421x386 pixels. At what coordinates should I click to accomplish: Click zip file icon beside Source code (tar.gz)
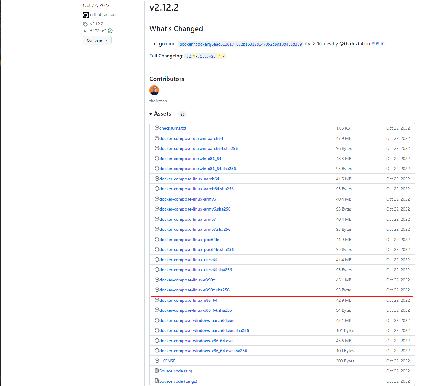pyautogui.click(x=157, y=381)
